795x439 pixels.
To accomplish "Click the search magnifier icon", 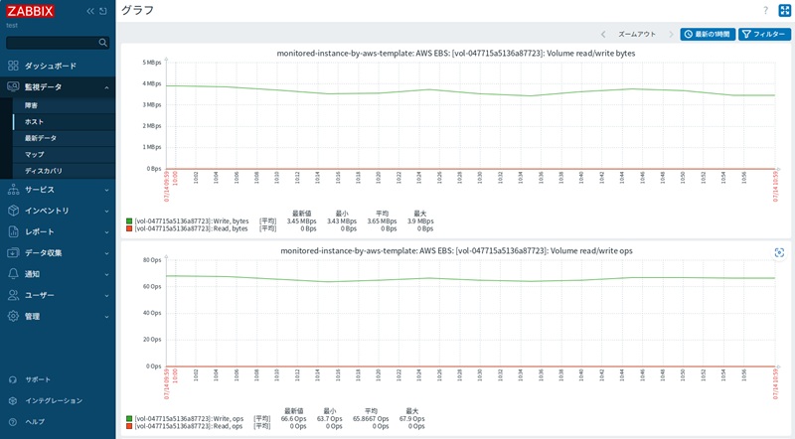I will coord(103,43).
